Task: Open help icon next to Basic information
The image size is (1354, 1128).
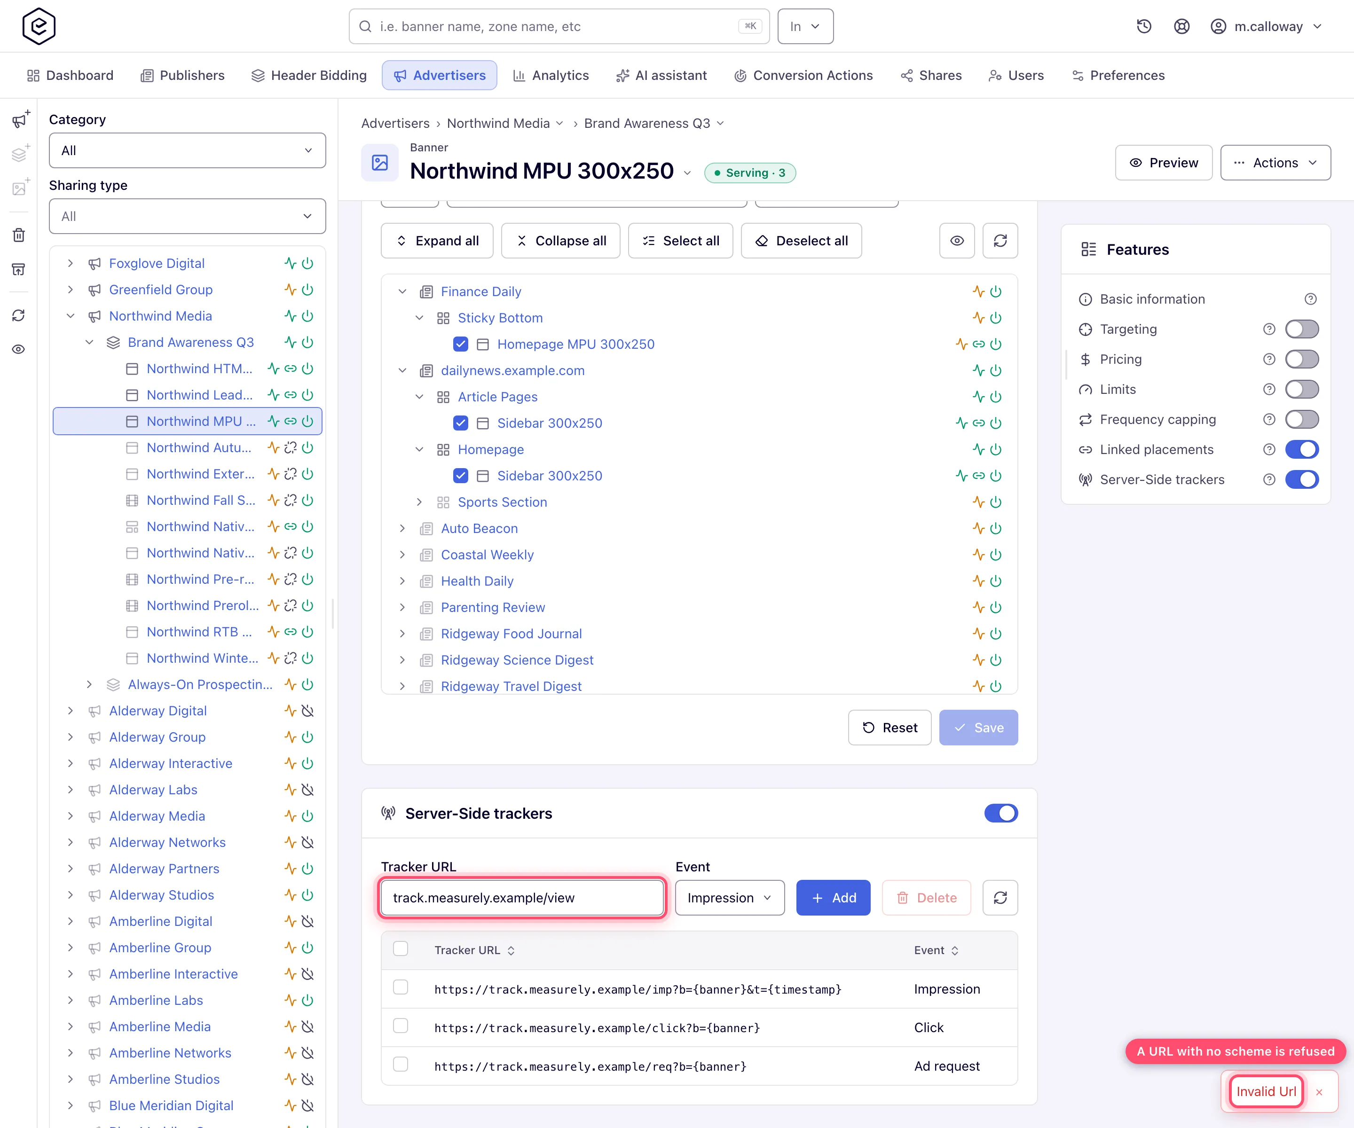Action: coord(1310,299)
